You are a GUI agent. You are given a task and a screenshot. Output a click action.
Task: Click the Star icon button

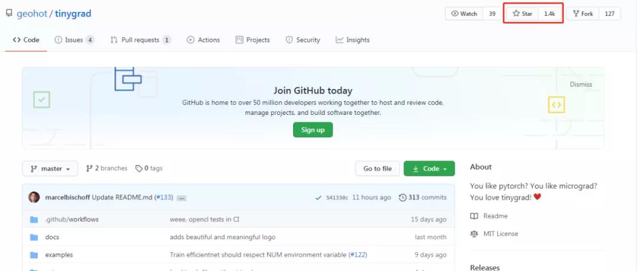pos(523,14)
